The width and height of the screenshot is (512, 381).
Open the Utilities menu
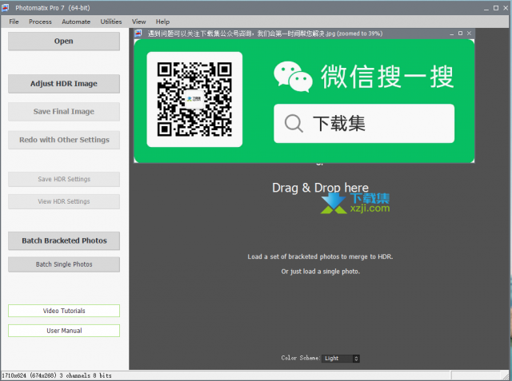111,22
